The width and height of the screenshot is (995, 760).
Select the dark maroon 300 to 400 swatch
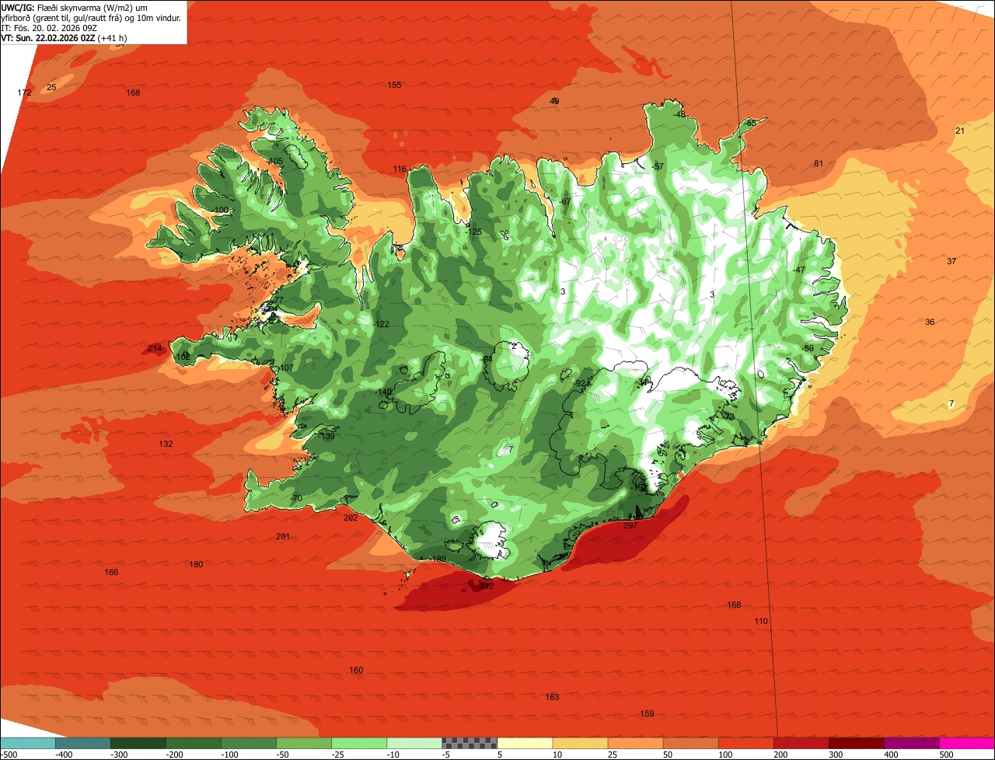click(856, 743)
